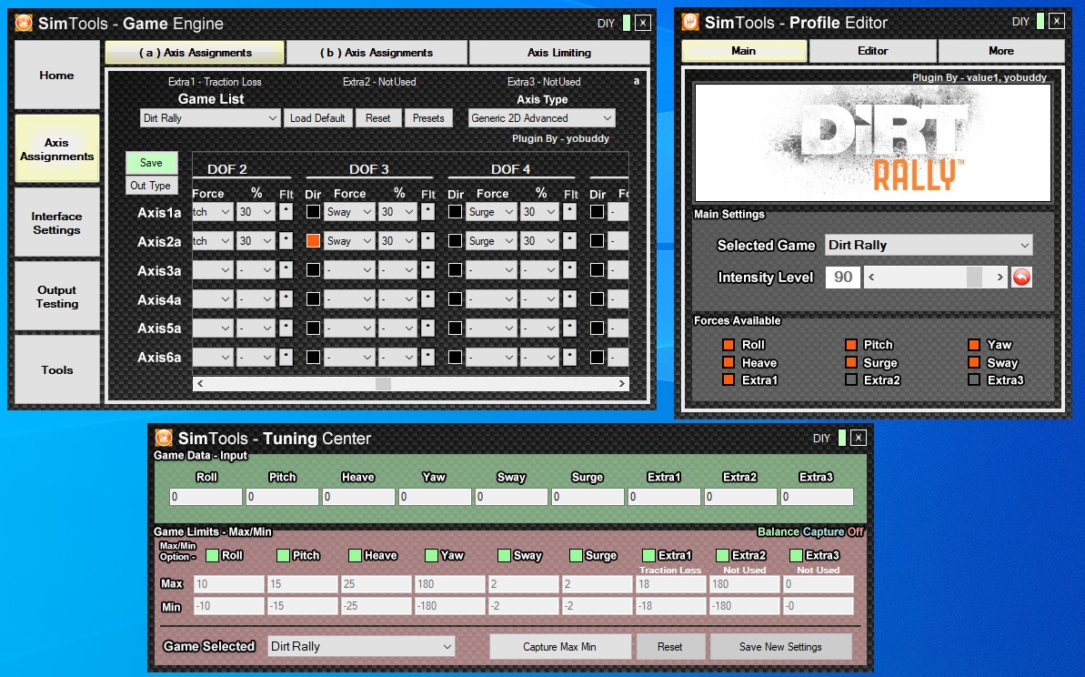
Task: Open Selected Game dropdown in Profile Editor
Action: (x=929, y=245)
